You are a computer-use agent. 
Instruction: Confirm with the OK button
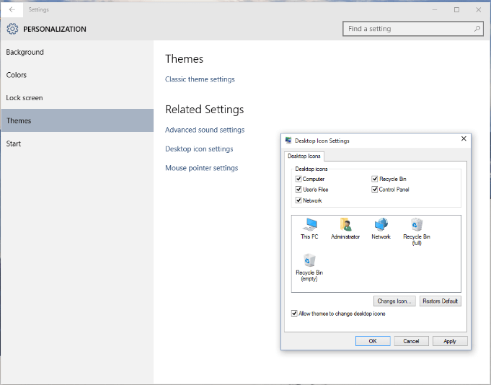[x=373, y=341]
